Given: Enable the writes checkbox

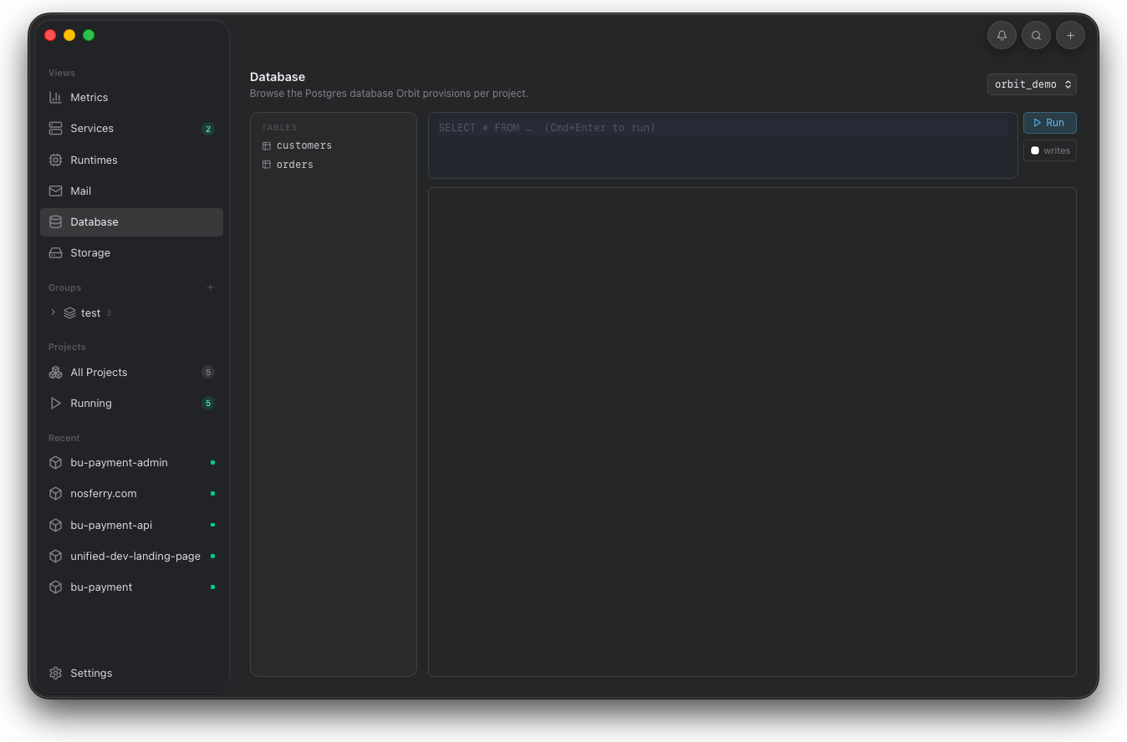Looking at the screenshot, I should (x=1035, y=150).
